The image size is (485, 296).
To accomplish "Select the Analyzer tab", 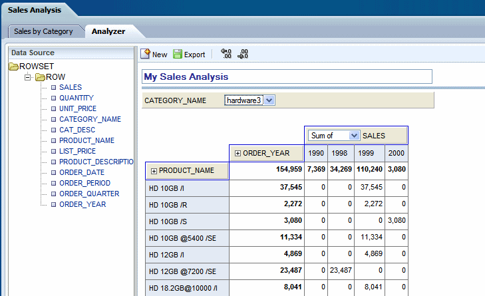I will pos(108,31).
